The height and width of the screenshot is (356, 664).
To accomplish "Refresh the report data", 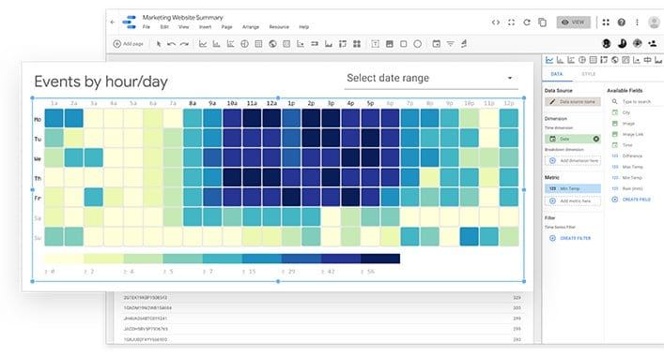I will [527, 22].
